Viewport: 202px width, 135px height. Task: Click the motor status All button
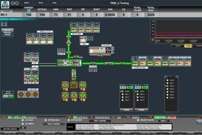point(23,128)
